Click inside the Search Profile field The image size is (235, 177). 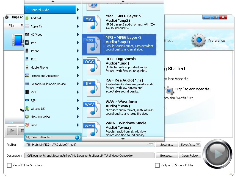pos(52,137)
